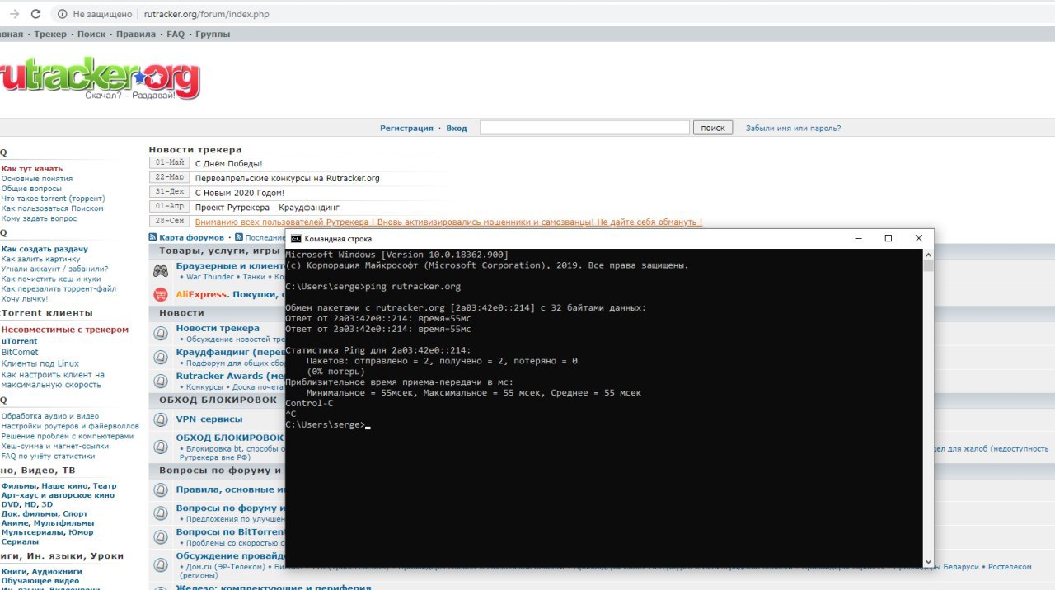Click the console scrollbar up arrow
Image resolution: width=1055 pixels, height=590 pixels.
[x=928, y=255]
